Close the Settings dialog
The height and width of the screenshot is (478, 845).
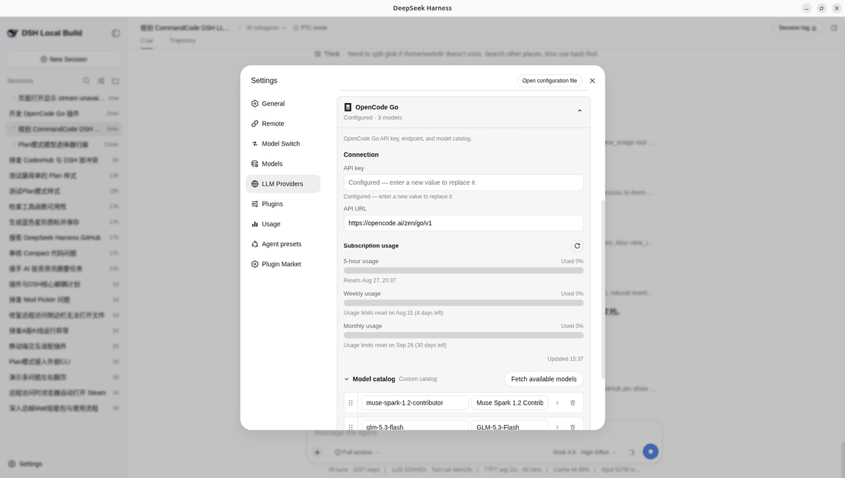click(592, 81)
